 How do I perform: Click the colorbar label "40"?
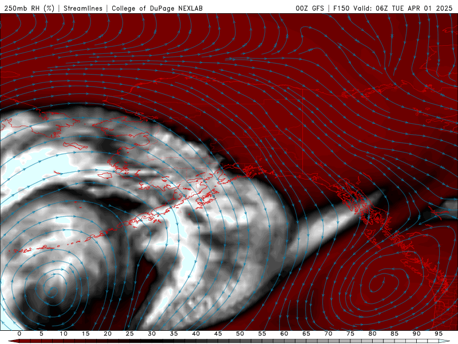coord(196,334)
